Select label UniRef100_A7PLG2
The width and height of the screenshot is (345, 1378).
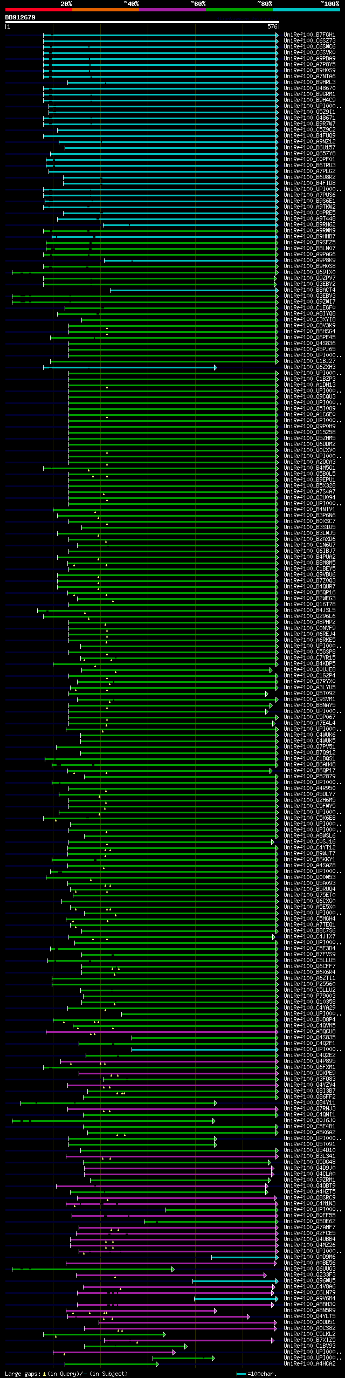[309, 172]
